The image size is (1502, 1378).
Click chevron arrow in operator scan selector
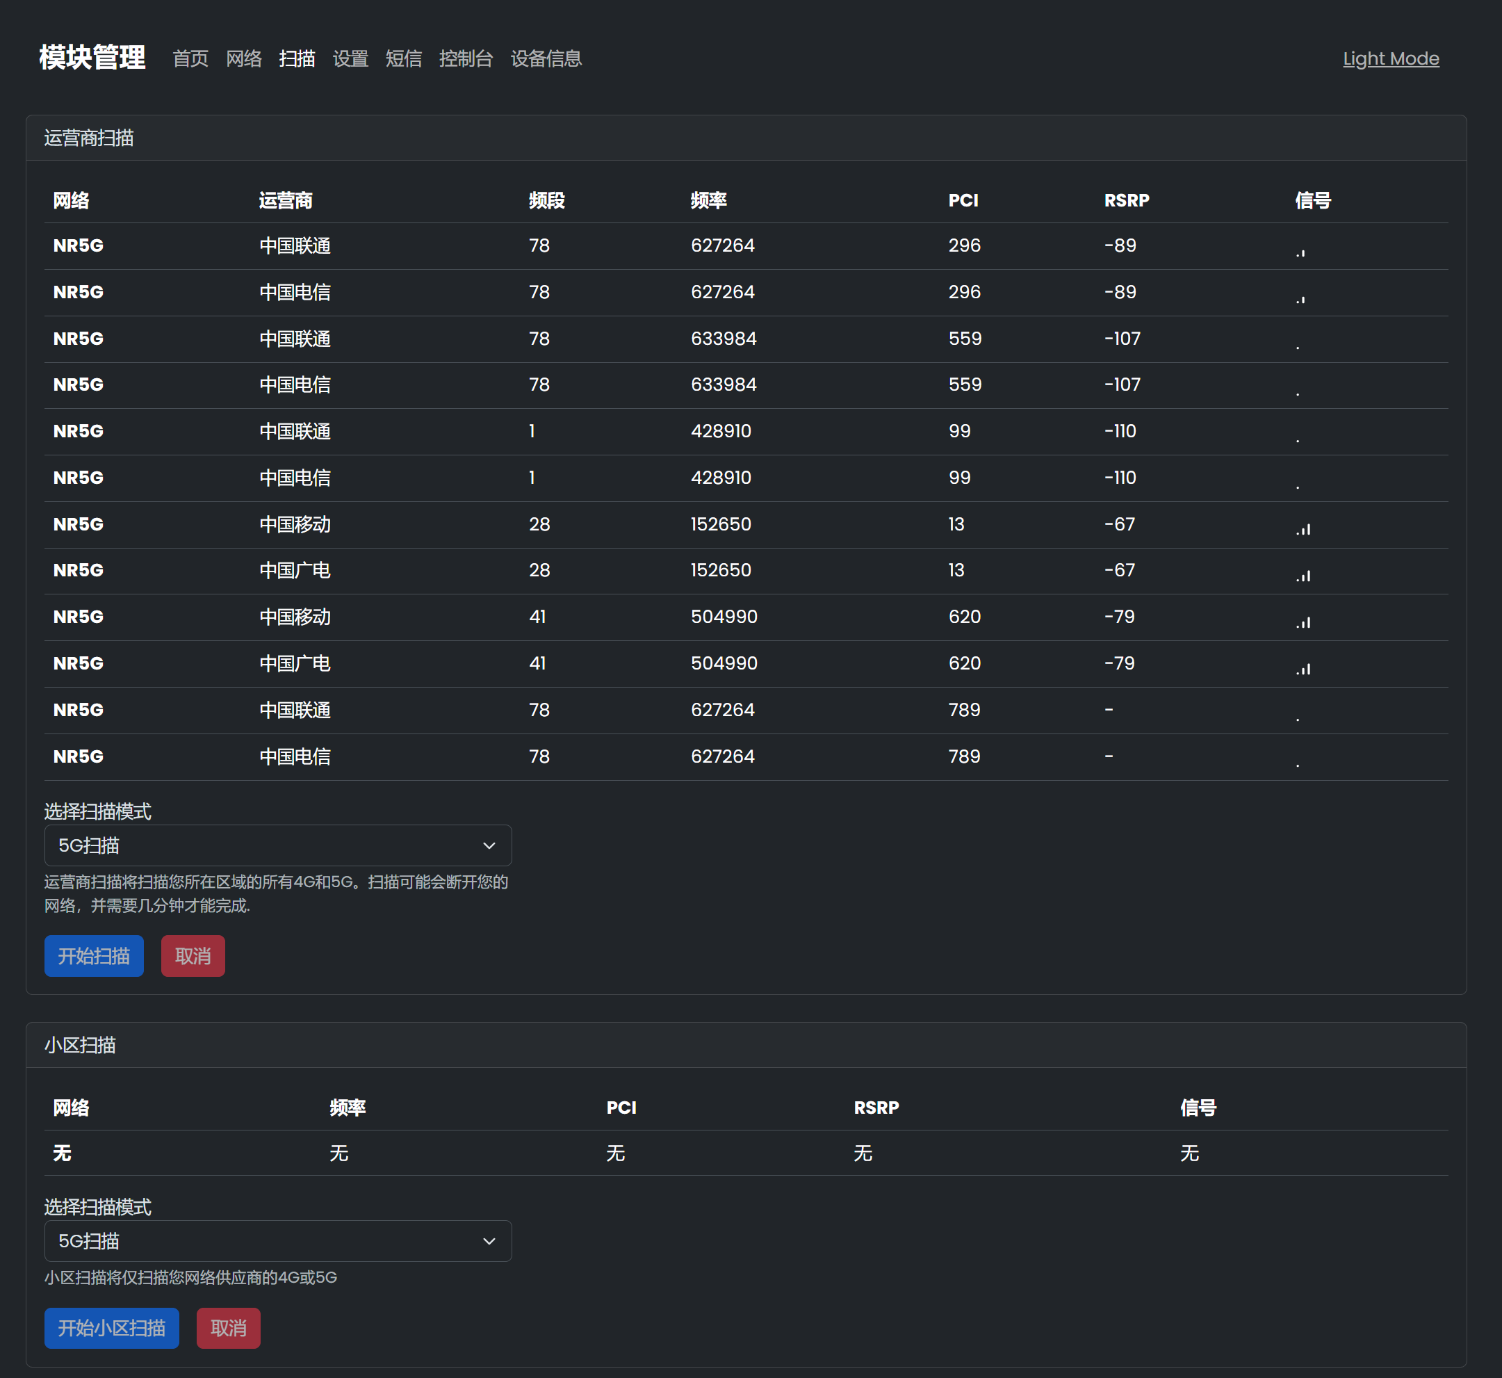489,845
